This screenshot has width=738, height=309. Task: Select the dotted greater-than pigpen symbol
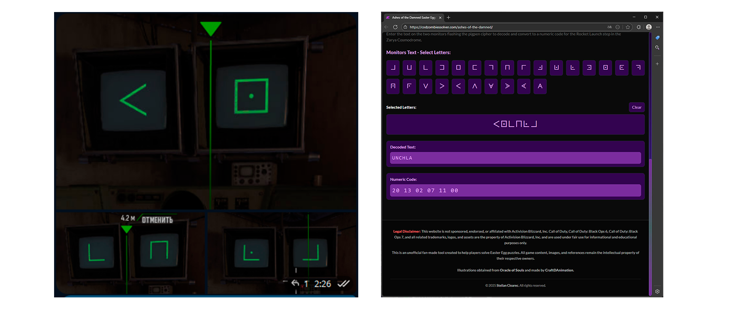click(x=507, y=86)
